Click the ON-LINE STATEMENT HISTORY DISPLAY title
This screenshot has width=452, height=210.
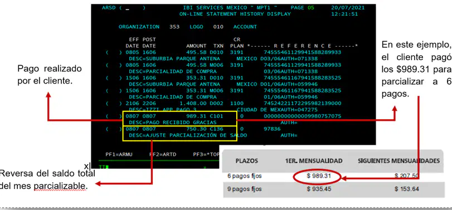tap(235, 14)
